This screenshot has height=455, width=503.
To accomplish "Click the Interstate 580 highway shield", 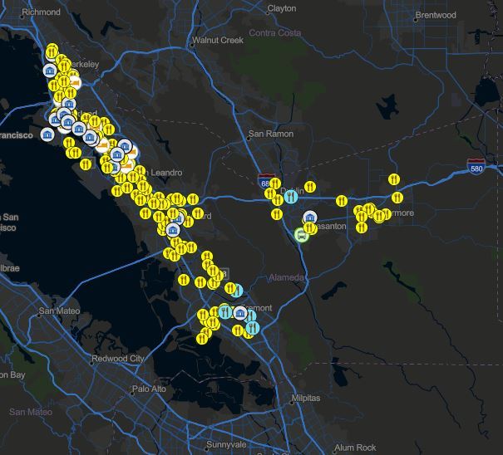I will (476, 164).
